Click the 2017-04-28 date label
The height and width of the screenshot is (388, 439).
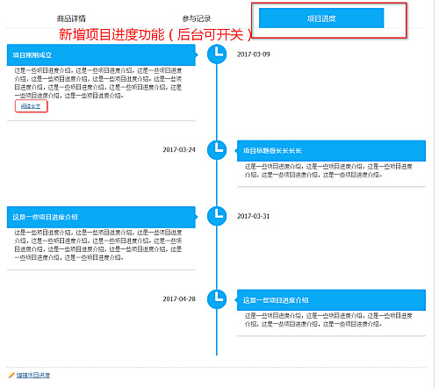(x=179, y=299)
